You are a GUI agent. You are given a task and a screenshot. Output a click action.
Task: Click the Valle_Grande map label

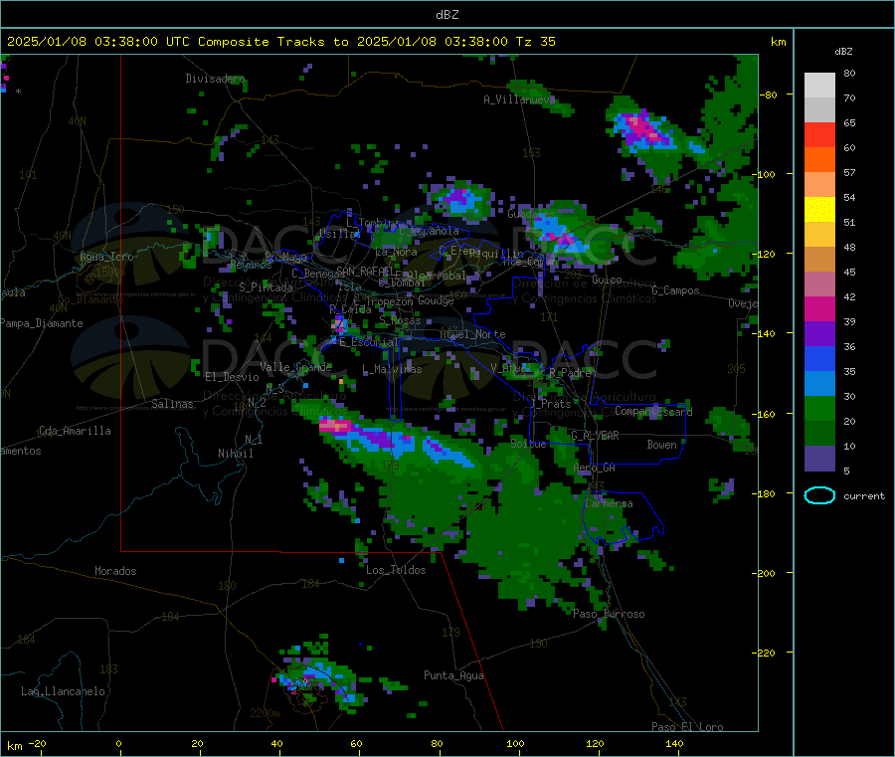[x=295, y=367]
